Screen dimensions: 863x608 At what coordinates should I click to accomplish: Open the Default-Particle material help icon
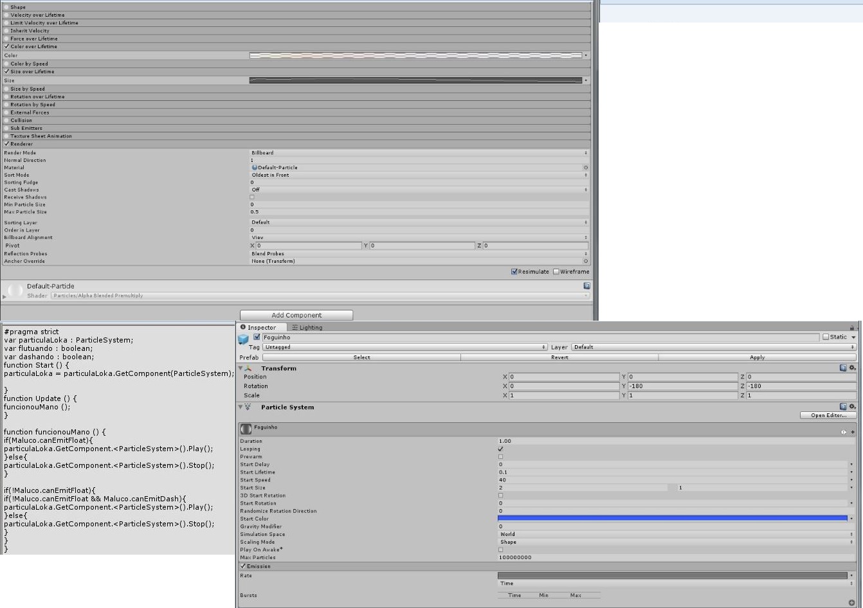click(x=586, y=286)
